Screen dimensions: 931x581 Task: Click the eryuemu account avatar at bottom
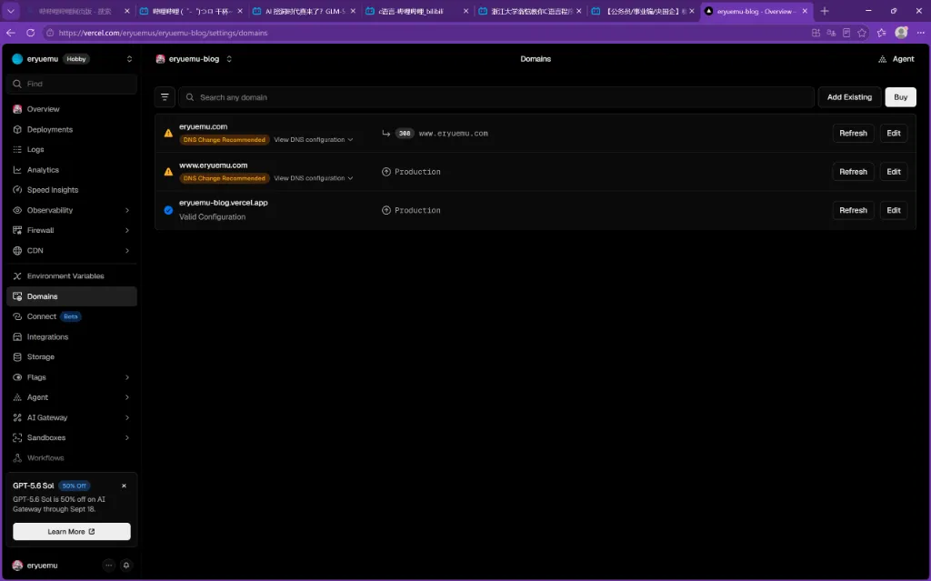coord(17,566)
